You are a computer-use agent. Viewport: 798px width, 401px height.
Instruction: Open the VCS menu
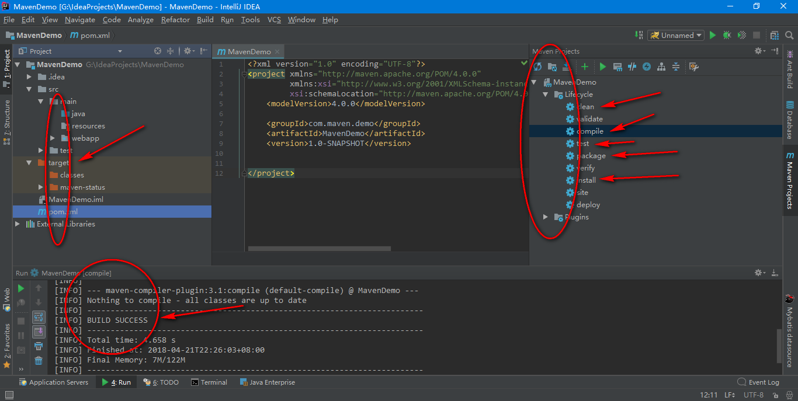coord(274,20)
